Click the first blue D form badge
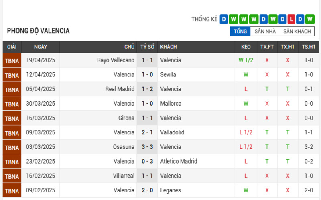 click(224, 19)
